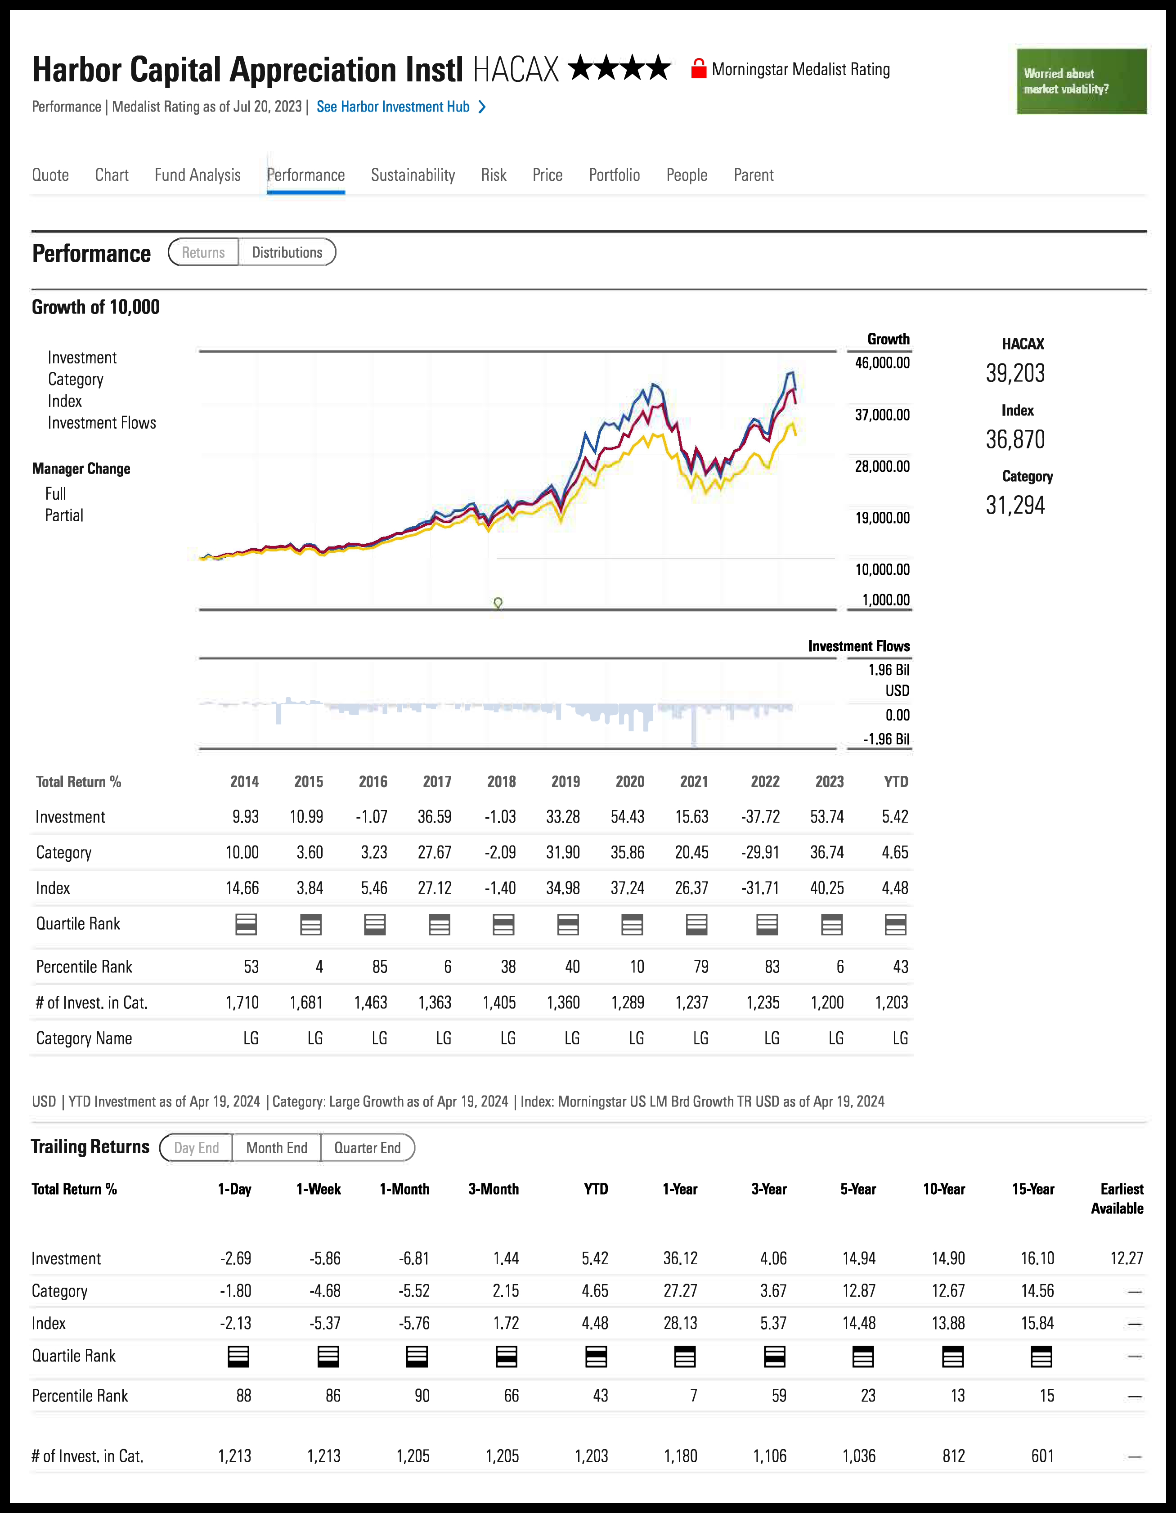The image size is (1176, 1513).
Task: Click the 2018 quartile rank icon
Action: pyautogui.click(x=503, y=924)
